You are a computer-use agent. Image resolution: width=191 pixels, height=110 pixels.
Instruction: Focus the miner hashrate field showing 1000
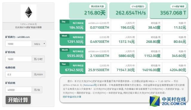(19, 44)
